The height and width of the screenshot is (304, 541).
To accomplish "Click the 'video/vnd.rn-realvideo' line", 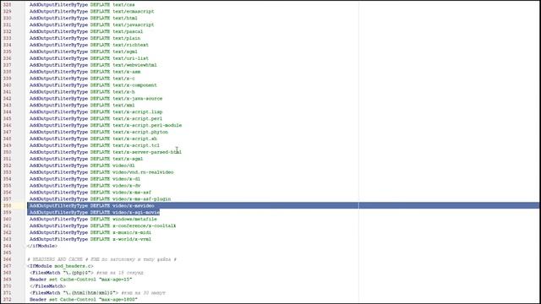I will click(x=101, y=172).
